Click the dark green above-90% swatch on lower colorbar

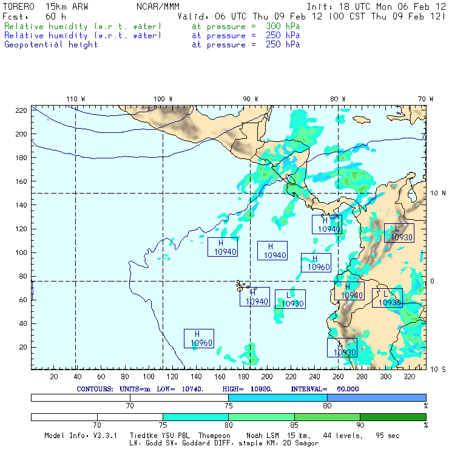click(x=393, y=417)
